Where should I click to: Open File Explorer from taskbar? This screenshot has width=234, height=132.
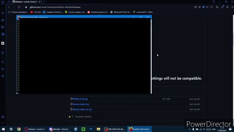click(98, 129)
